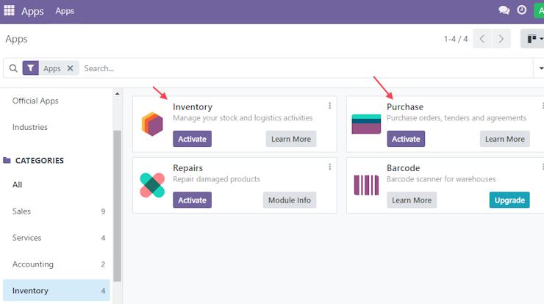Open the Repairs card's three-dot menu
This screenshot has width=544, height=304.
click(x=329, y=167)
